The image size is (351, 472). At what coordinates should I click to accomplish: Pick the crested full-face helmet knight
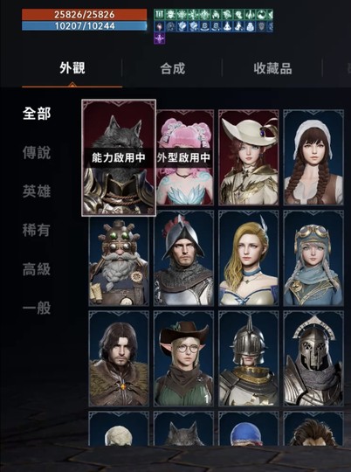(x=313, y=358)
